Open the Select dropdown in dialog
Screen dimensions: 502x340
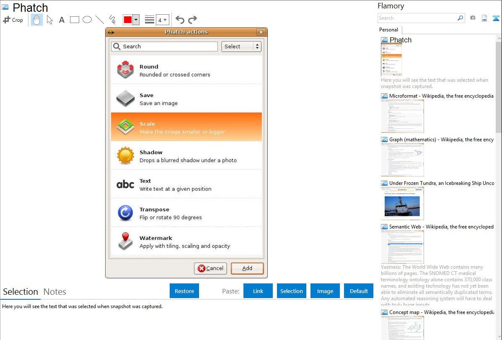241,47
